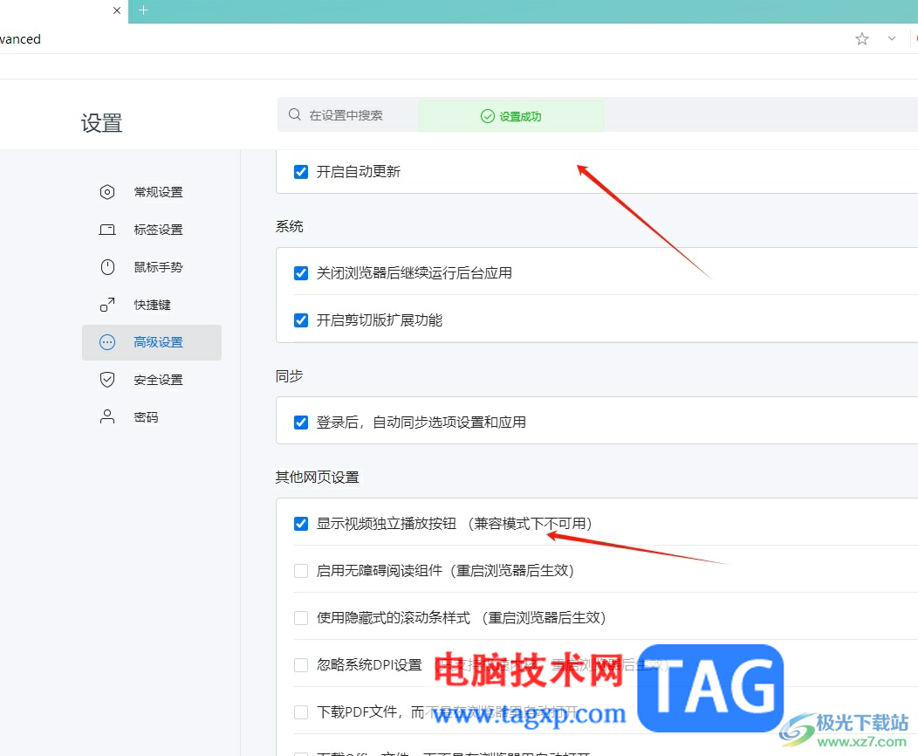Enable 启用无障碍阅读组件

tap(300, 570)
